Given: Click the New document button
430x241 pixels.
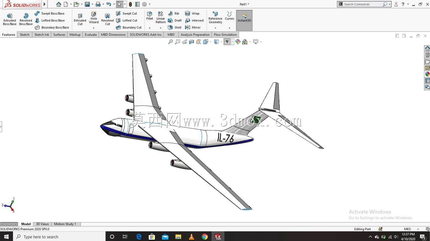Looking at the screenshot, I should (66, 4).
